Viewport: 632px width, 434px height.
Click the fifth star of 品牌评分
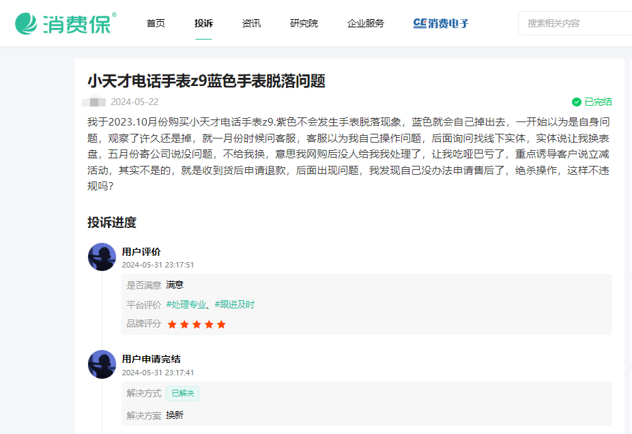(221, 324)
